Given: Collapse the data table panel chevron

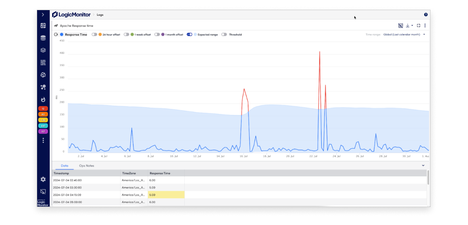Looking at the screenshot, I should pos(423,165).
